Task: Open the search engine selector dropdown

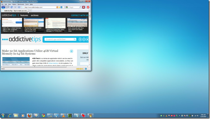Action: coord(68,7)
